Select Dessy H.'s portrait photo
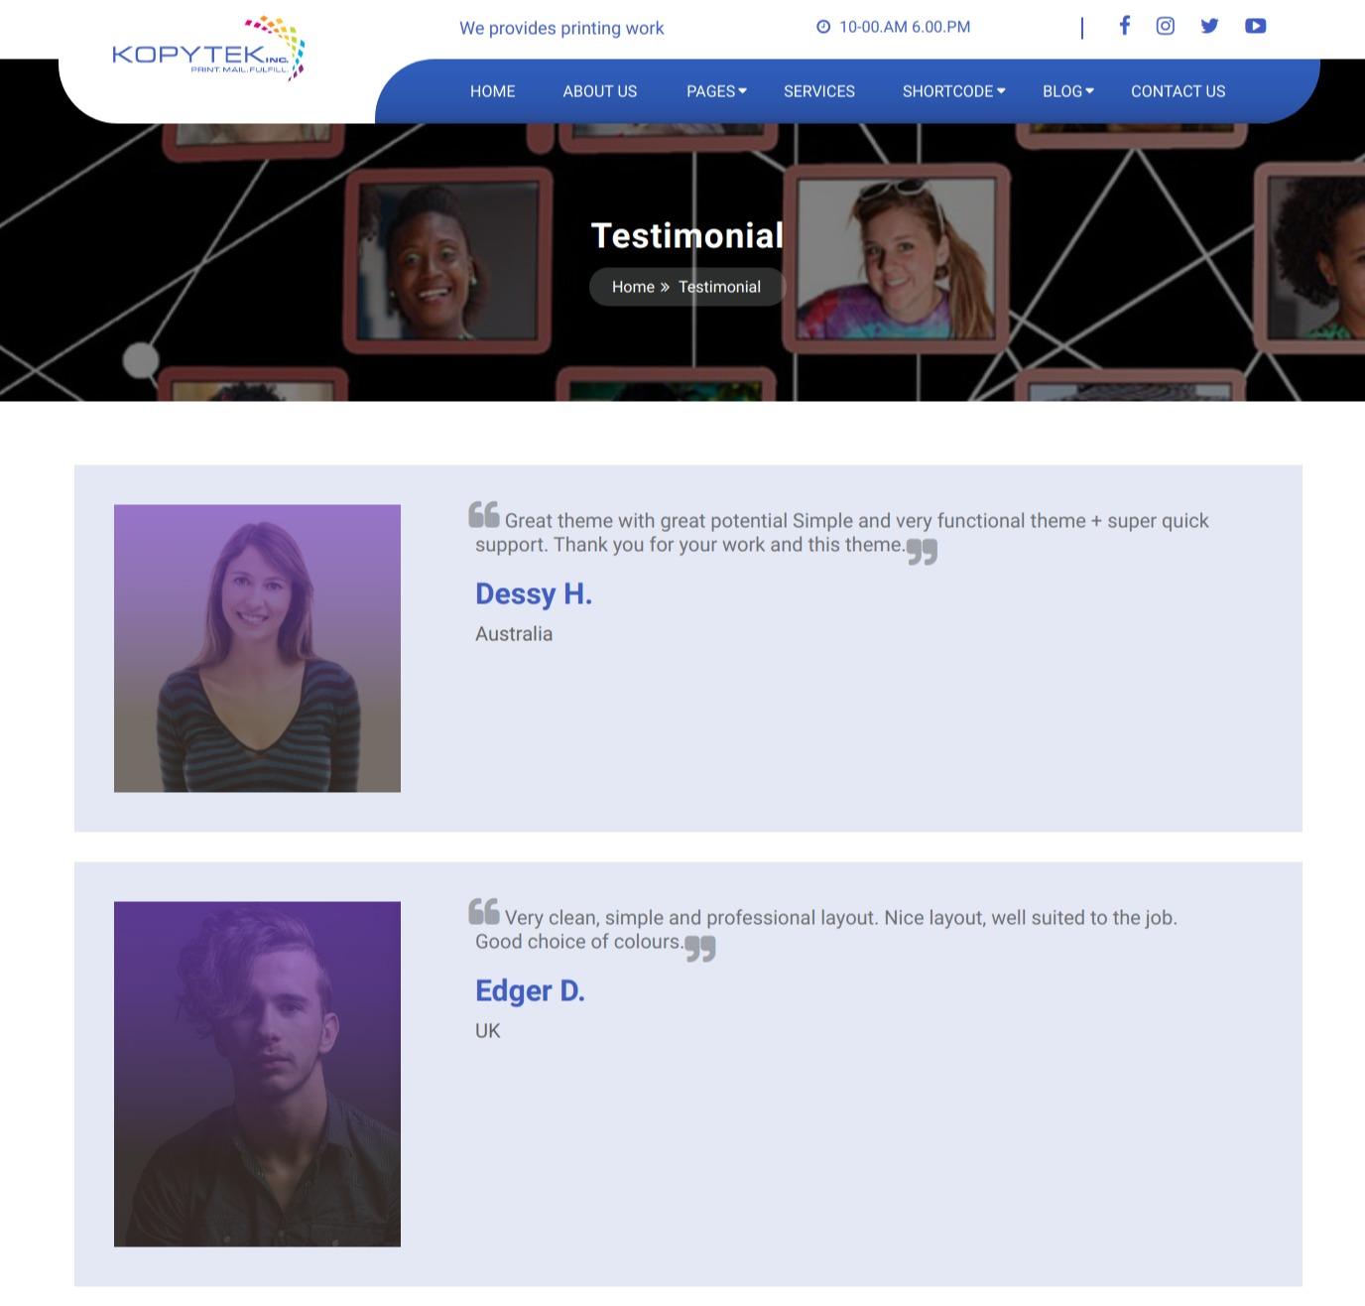Image resolution: width=1365 pixels, height=1306 pixels. [257, 648]
